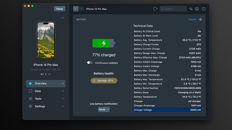Click the Battery Min. Temperature row label

[148, 84]
